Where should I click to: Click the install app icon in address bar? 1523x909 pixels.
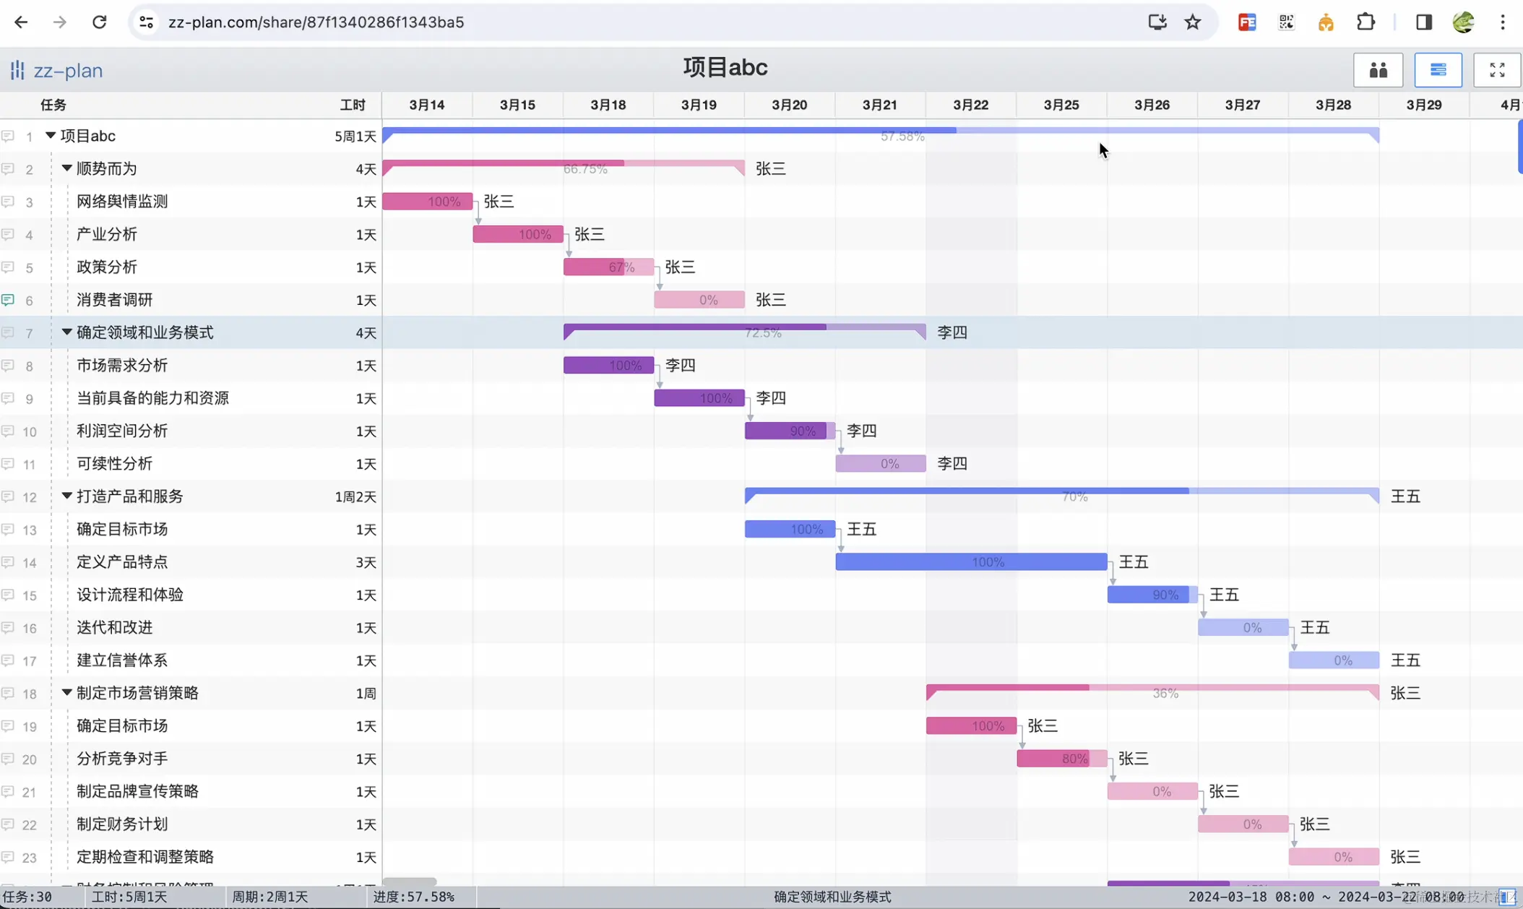point(1157,22)
